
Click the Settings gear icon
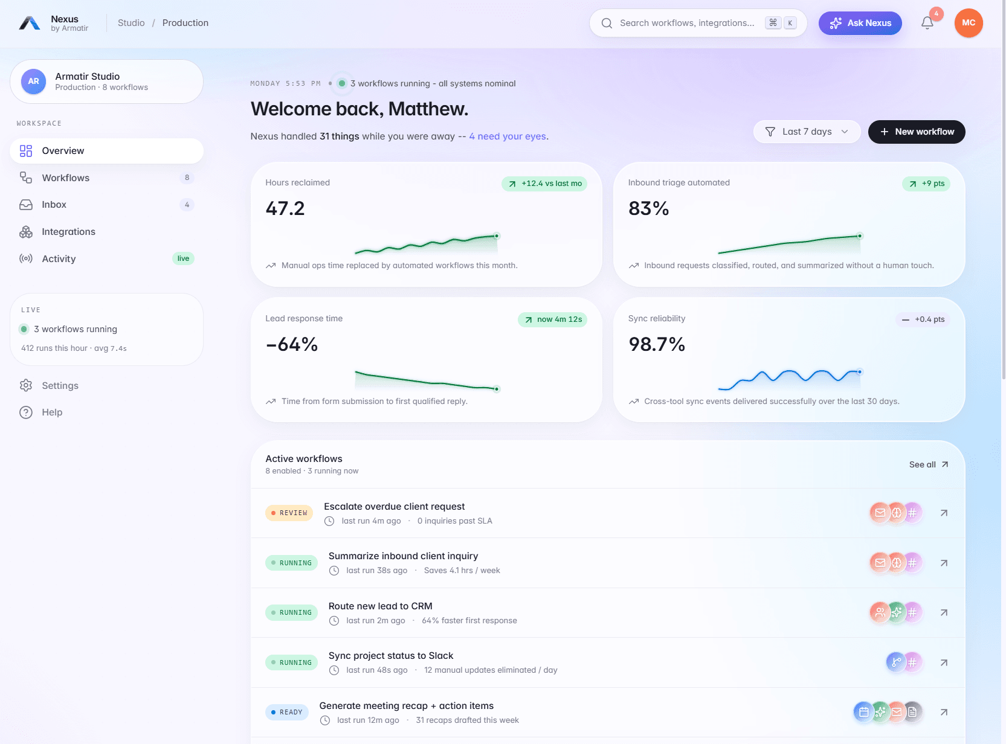point(26,385)
